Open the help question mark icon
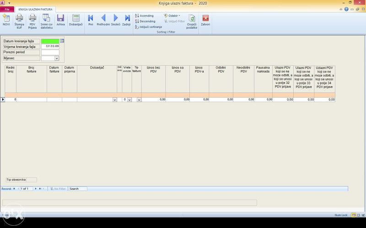 click(346, 9)
